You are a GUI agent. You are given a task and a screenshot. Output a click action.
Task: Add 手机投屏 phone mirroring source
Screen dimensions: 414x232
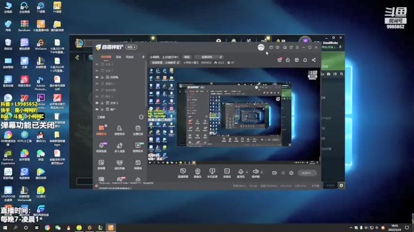pyautogui.click(x=212, y=173)
